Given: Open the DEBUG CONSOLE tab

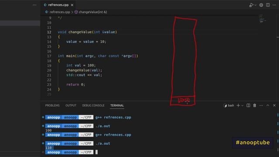Looking at the screenshot, I should [x=93, y=106].
